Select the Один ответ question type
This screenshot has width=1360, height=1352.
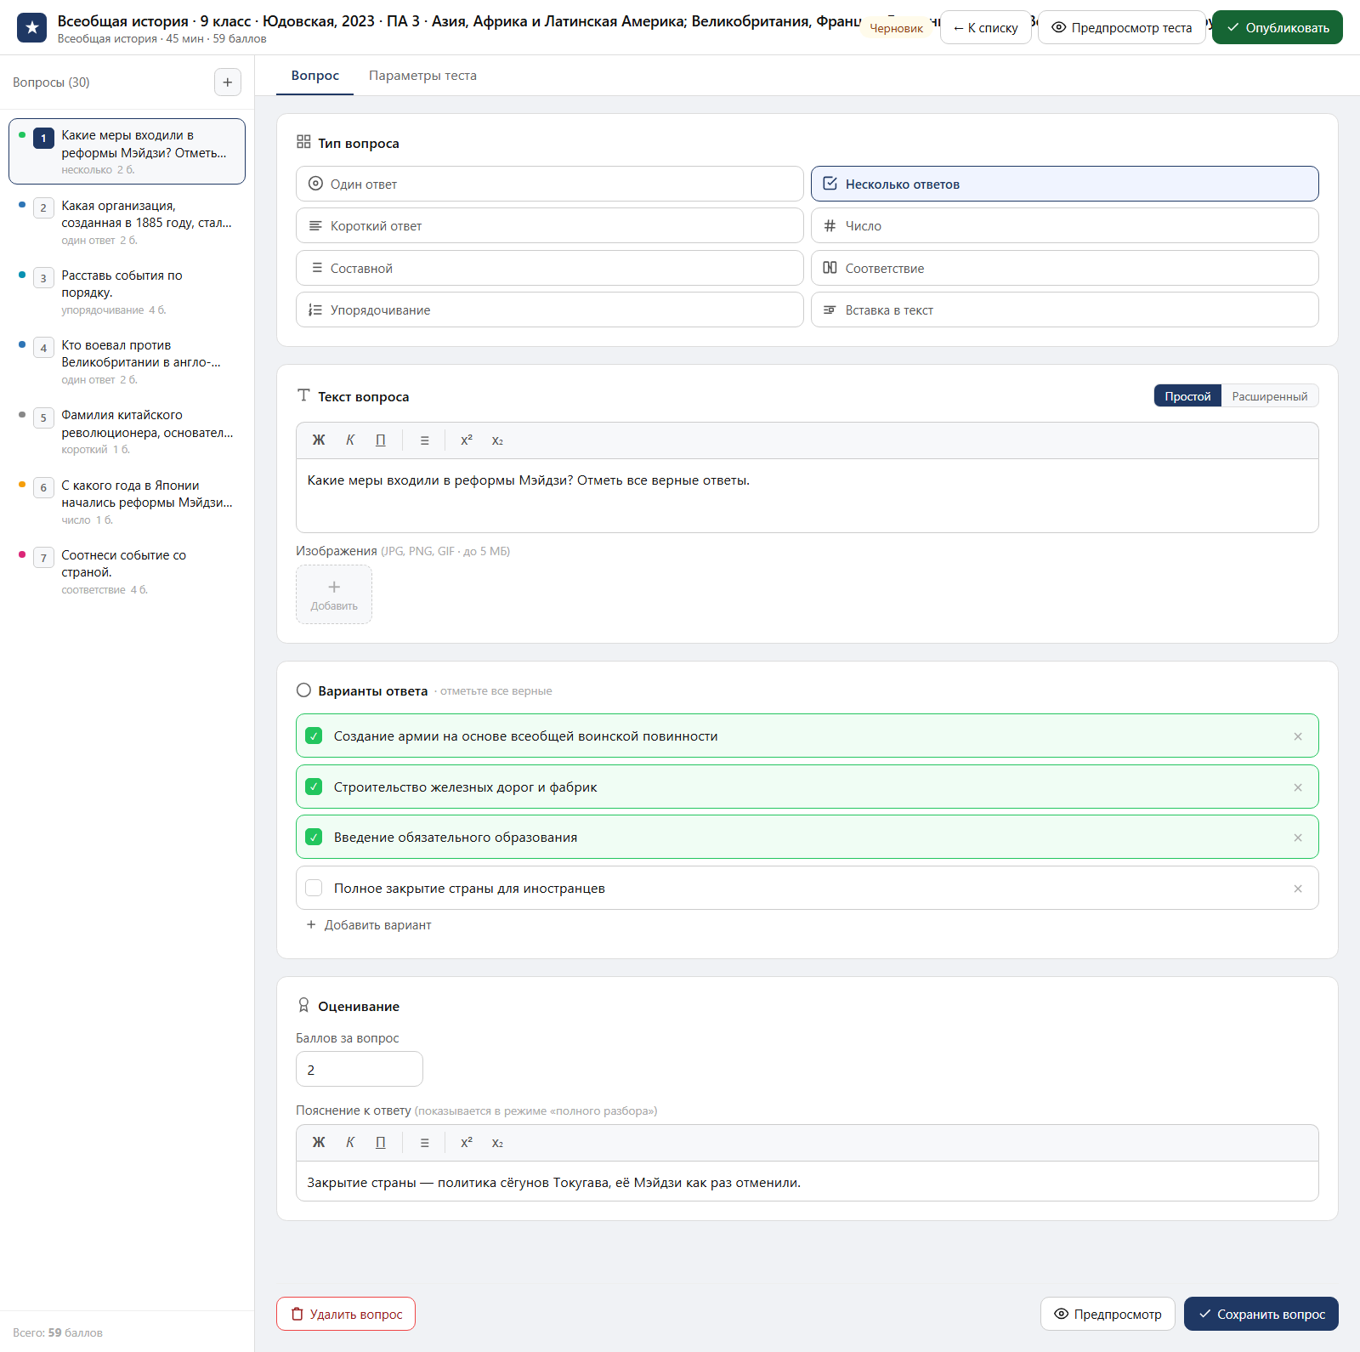pos(549,184)
